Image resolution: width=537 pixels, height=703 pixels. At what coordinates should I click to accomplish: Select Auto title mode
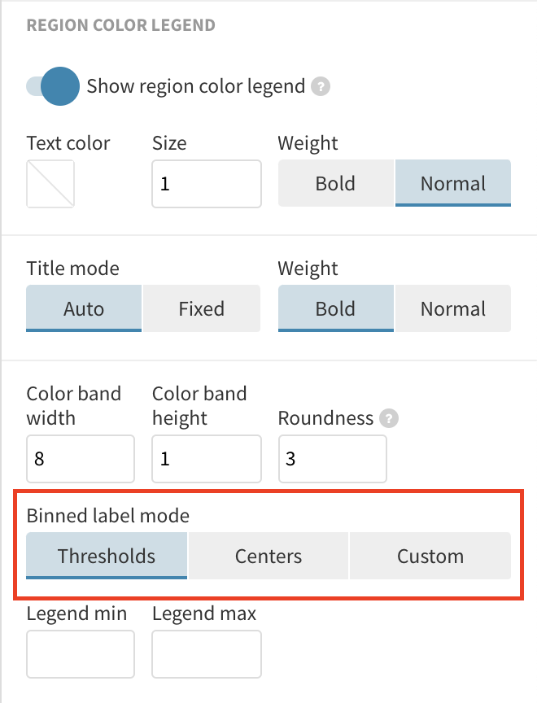coord(83,308)
